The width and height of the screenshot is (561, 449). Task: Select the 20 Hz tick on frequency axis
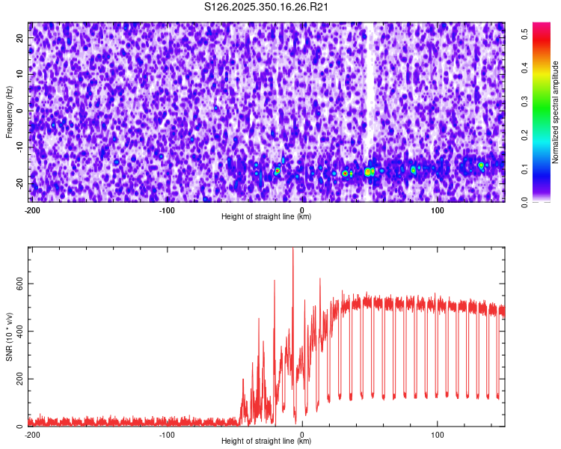(22, 37)
